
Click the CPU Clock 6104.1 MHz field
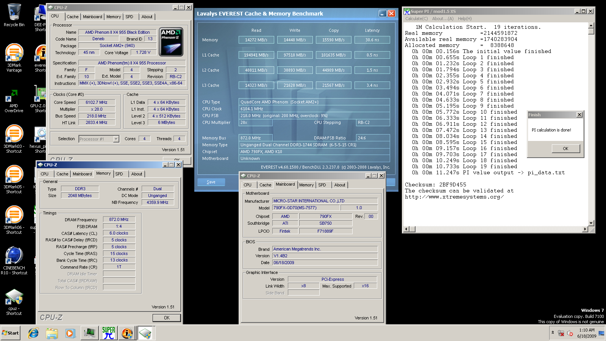tap(314, 109)
